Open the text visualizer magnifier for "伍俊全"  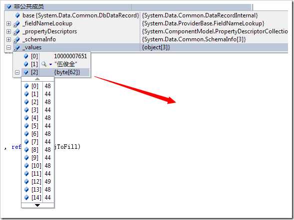[44, 64]
